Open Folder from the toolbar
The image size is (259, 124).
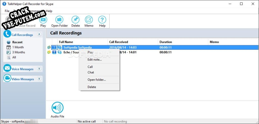[x=59, y=20]
